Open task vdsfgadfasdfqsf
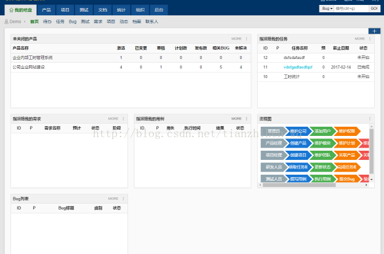Screen dimensions: 384x254 [x=298, y=67]
